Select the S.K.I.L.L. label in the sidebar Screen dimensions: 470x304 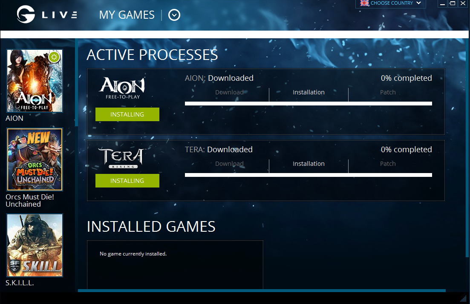pyautogui.click(x=20, y=283)
